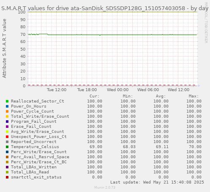Select the Total_Write/Erase_Count legend label
This screenshot has height=192, width=210.
point(40,116)
